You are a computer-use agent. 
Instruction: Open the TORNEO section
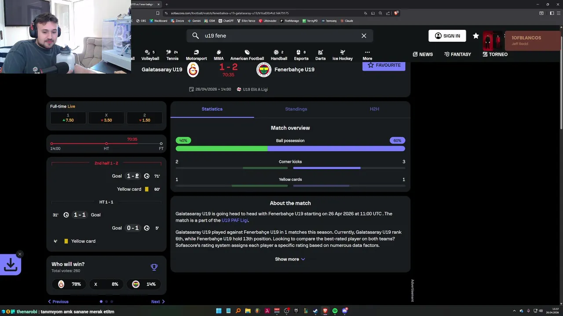[x=495, y=54]
